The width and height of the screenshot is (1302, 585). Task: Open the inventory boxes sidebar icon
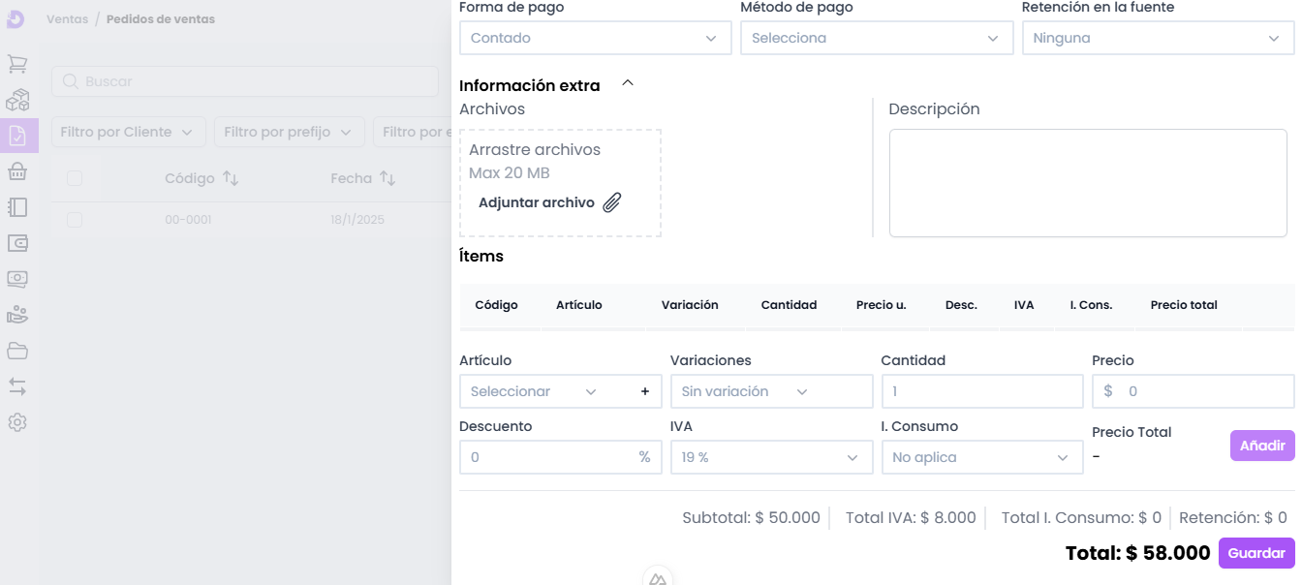[x=17, y=100]
